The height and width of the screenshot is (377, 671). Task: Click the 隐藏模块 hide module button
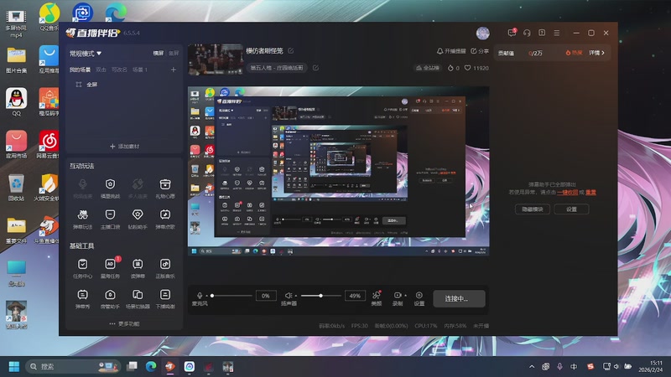[x=533, y=209]
